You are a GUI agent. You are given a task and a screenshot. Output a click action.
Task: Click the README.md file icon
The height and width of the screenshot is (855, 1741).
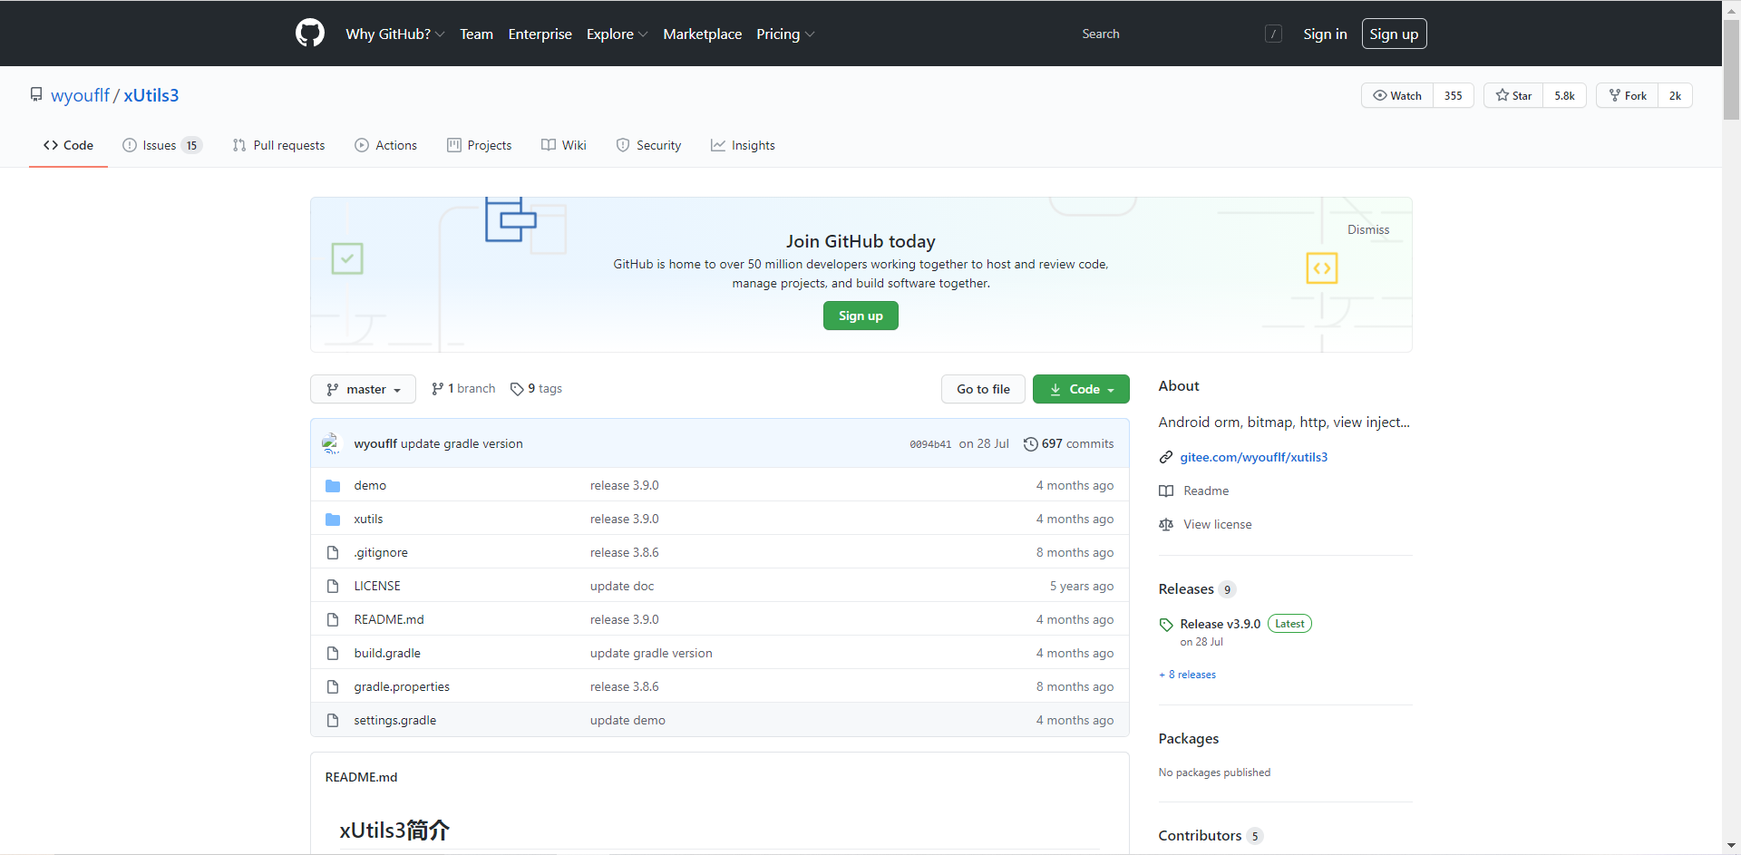333,620
